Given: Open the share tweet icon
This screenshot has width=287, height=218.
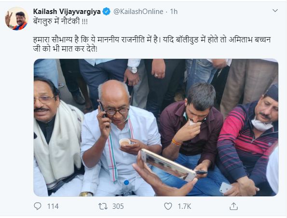Looking at the screenshot, I should point(233,206).
